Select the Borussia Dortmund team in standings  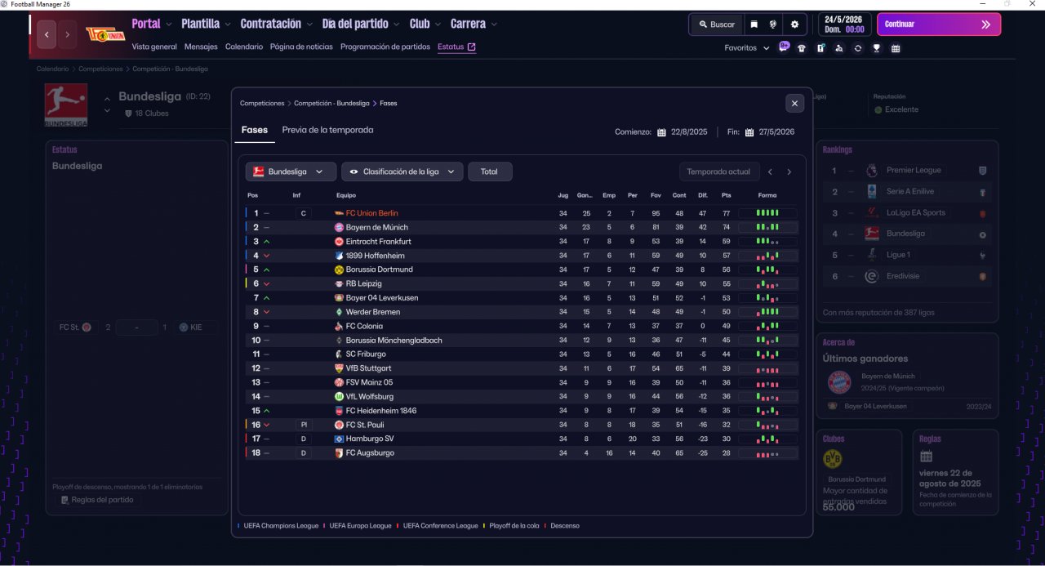pos(379,270)
